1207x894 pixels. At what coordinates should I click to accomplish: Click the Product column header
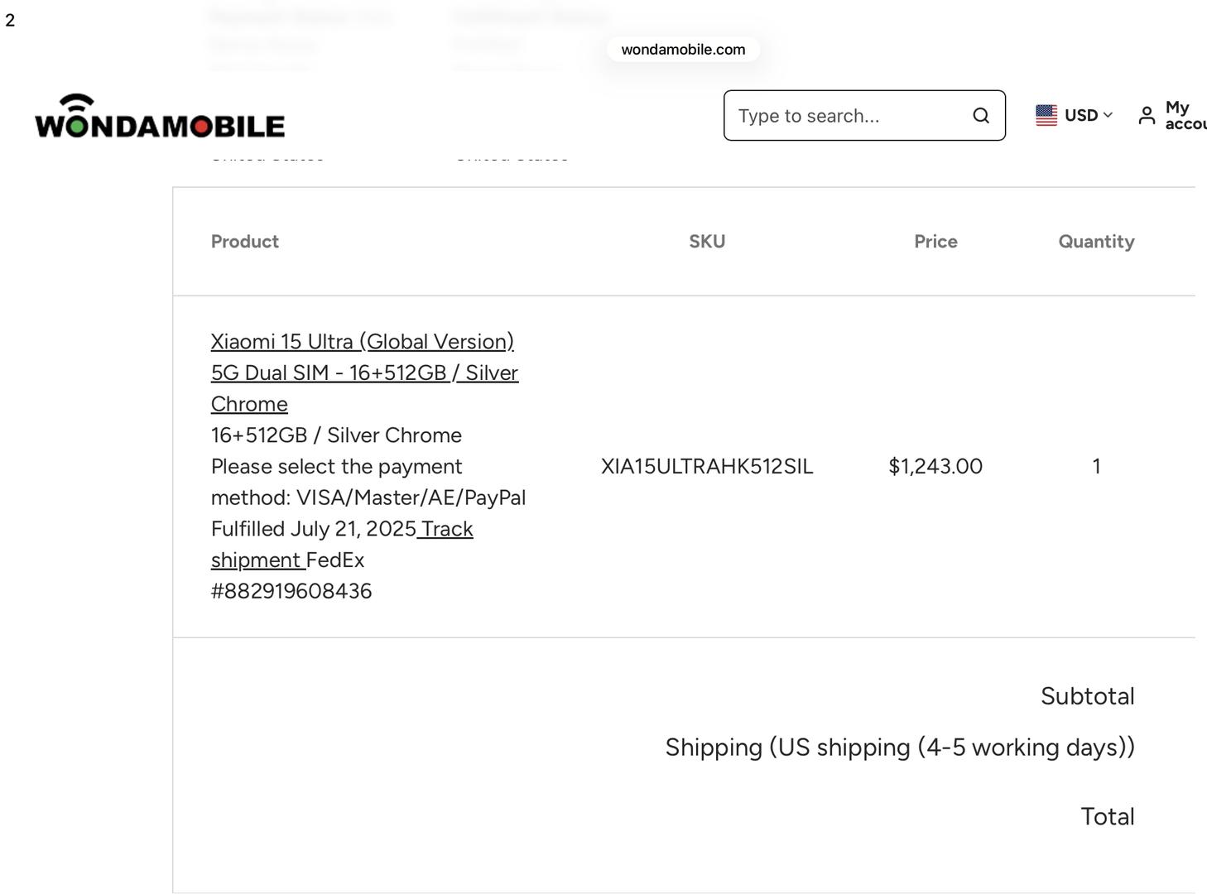coord(245,242)
